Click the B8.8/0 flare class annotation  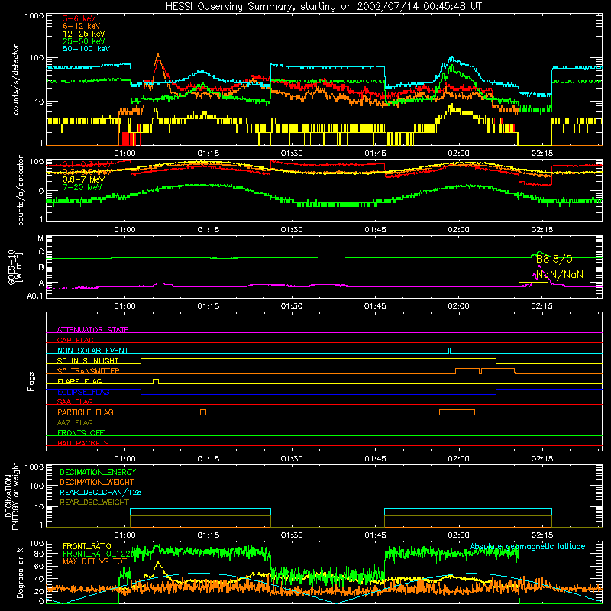[554, 259]
